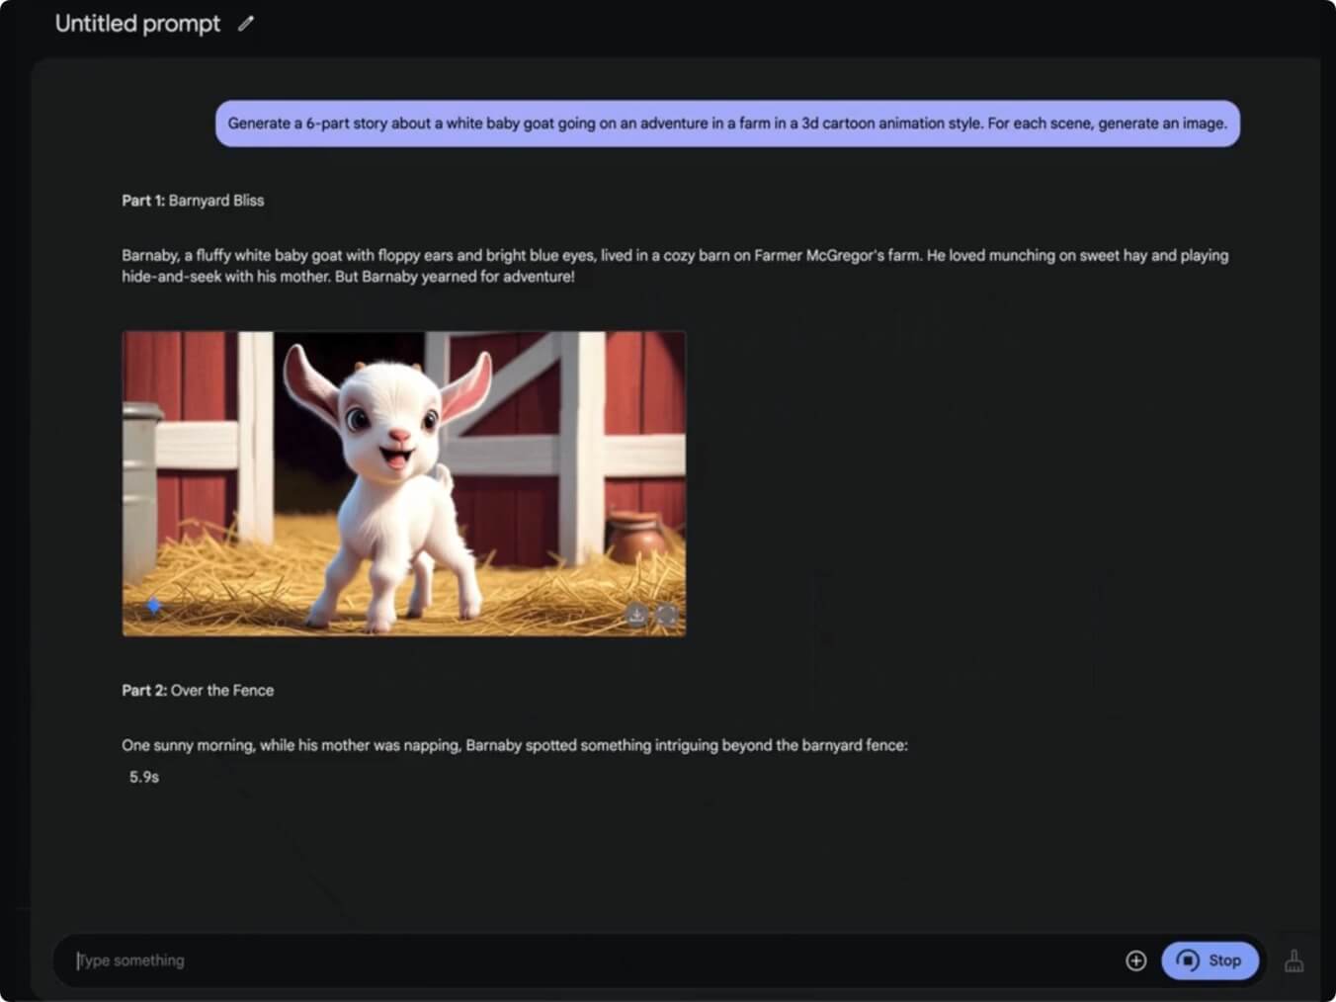This screenshot has height=1002, width=1336.
Task: Click the plus icon to insert media
Action: coord(1135,960)
